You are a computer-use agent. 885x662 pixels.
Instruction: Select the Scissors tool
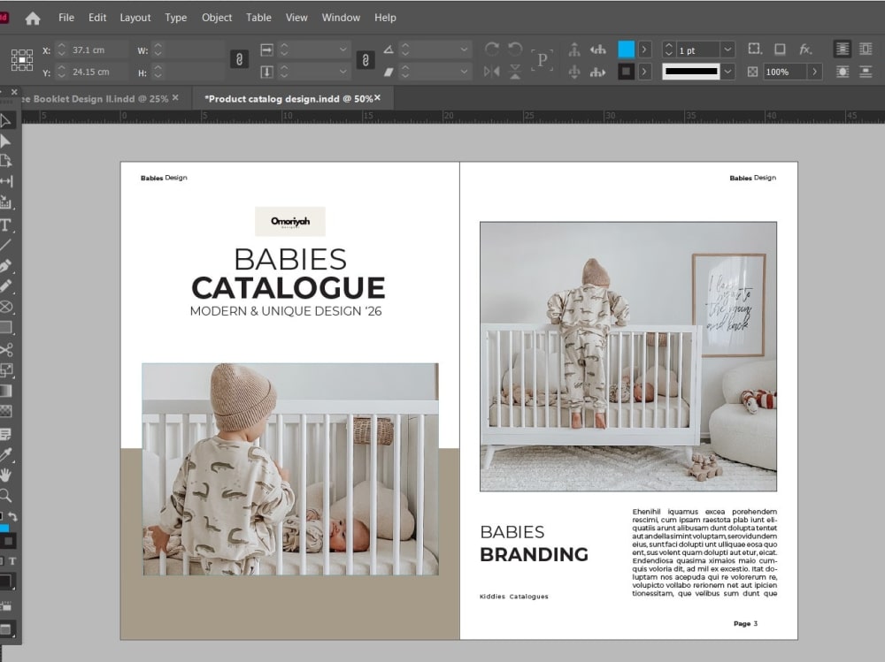(5, 350)
